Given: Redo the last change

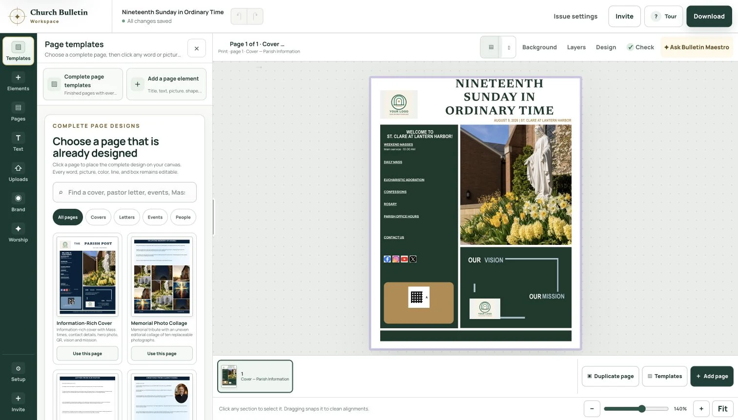Looking at the screenshot, I should click(x=255, y=16).
